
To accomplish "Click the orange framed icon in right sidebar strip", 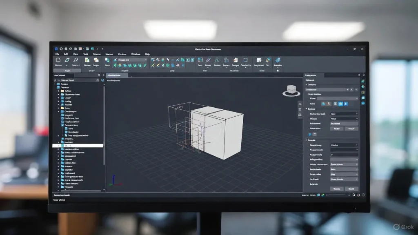I will click(363, 93).
